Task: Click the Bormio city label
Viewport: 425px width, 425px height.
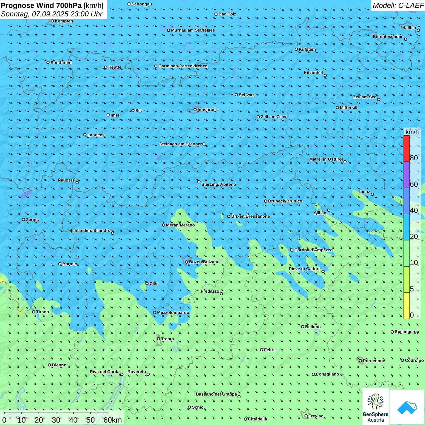Action: pos(70,264)
